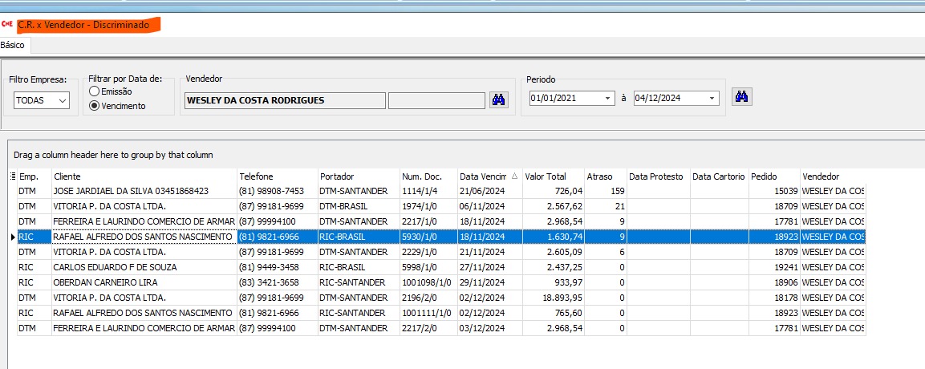Screen dimensions: 925x369
Task: Click the C&E application icon in title
Action: pyautogui.click(x=7, y=25)
